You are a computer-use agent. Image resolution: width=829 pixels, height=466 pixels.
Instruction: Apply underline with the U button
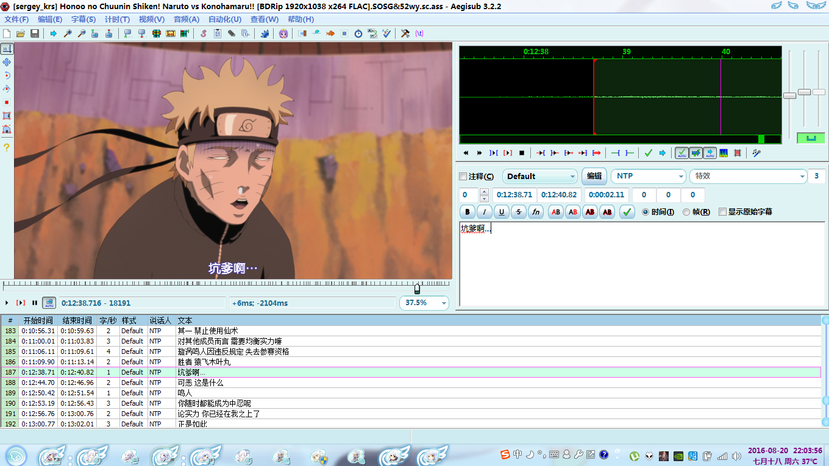[502, 212]
